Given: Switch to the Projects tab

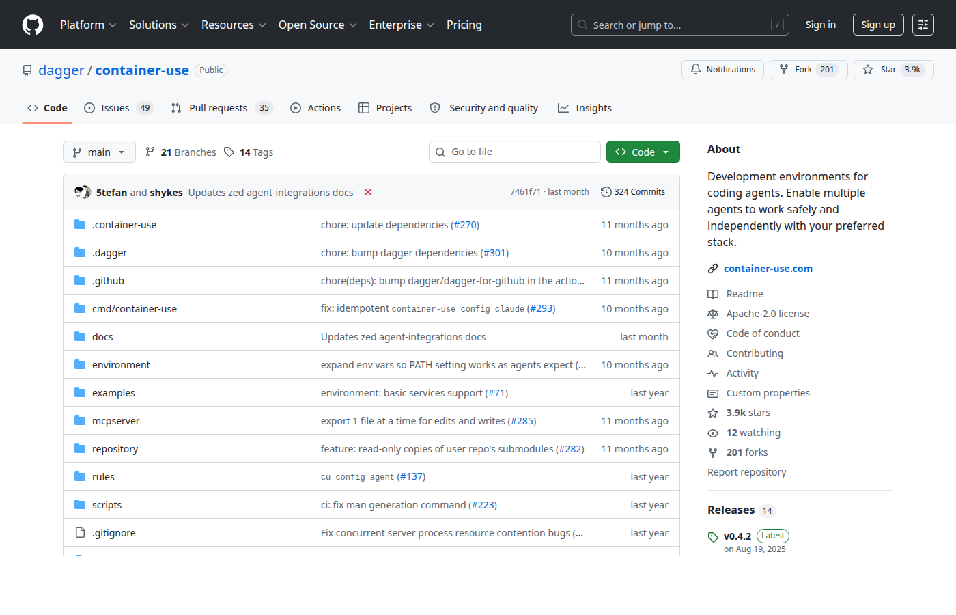Looking at the screenshot, I should pyautogui.click(x=385, y=108).
